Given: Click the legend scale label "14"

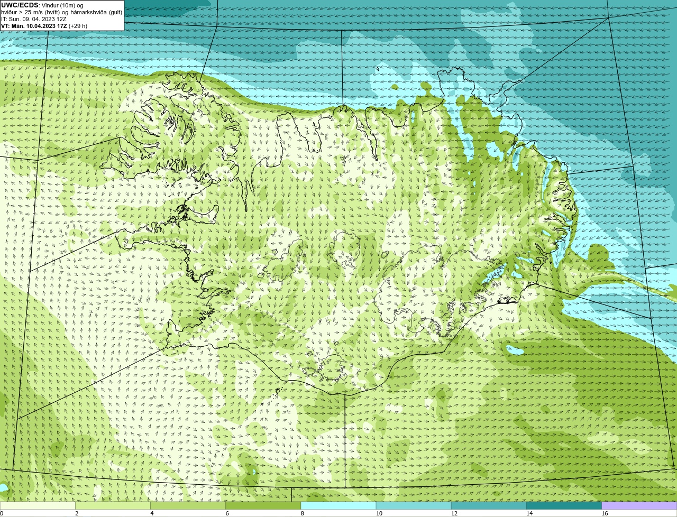Looking at the screenshot, I should click(529, 513).
